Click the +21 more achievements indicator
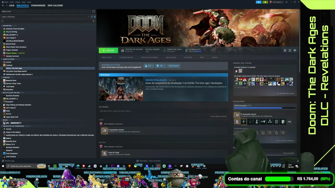The height and width of the screenshot is (188, 335). 289,122
